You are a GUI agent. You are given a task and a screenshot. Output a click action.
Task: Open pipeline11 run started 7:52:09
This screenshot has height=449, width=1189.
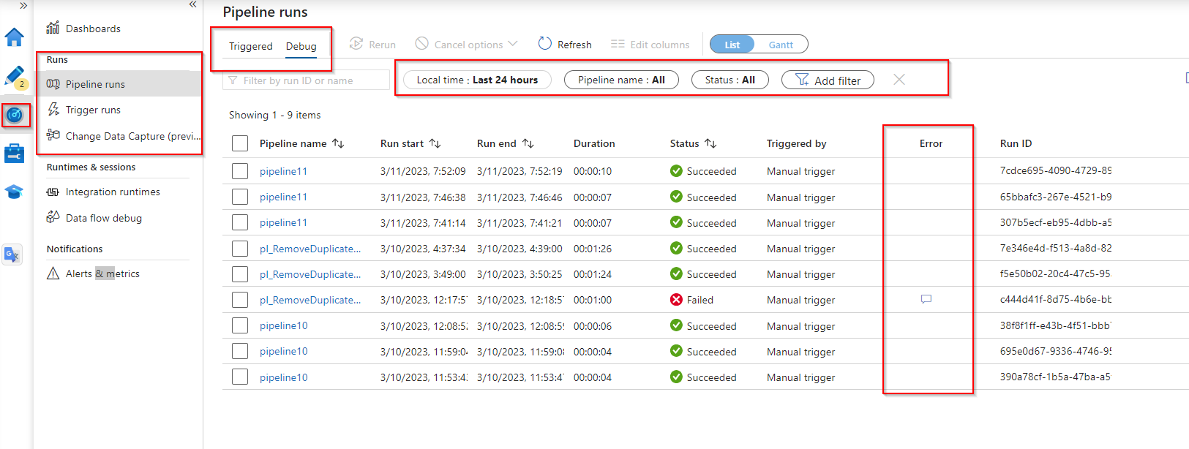(283, 171)
